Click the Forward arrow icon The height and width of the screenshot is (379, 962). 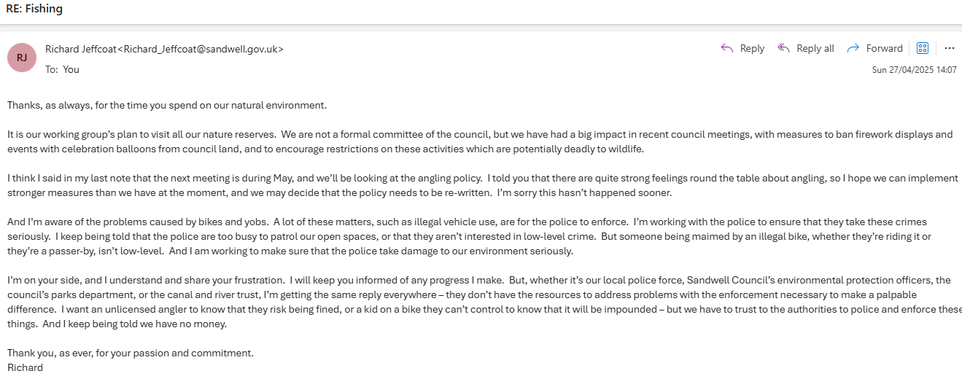tap(853, 48)
